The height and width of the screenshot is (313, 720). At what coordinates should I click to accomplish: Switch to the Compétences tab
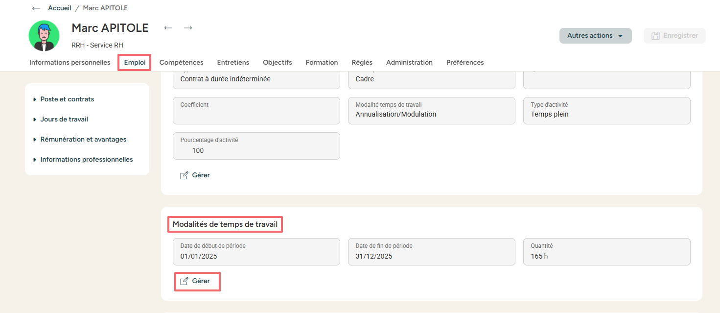coord(181,63)
